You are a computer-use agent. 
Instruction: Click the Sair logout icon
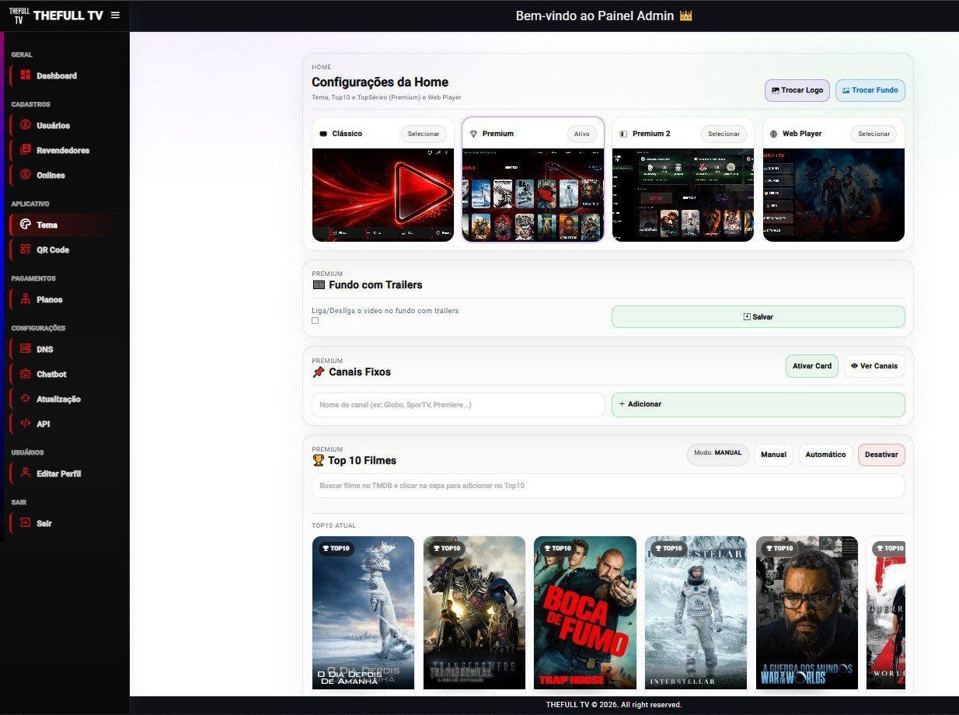(x=26, y=523)
